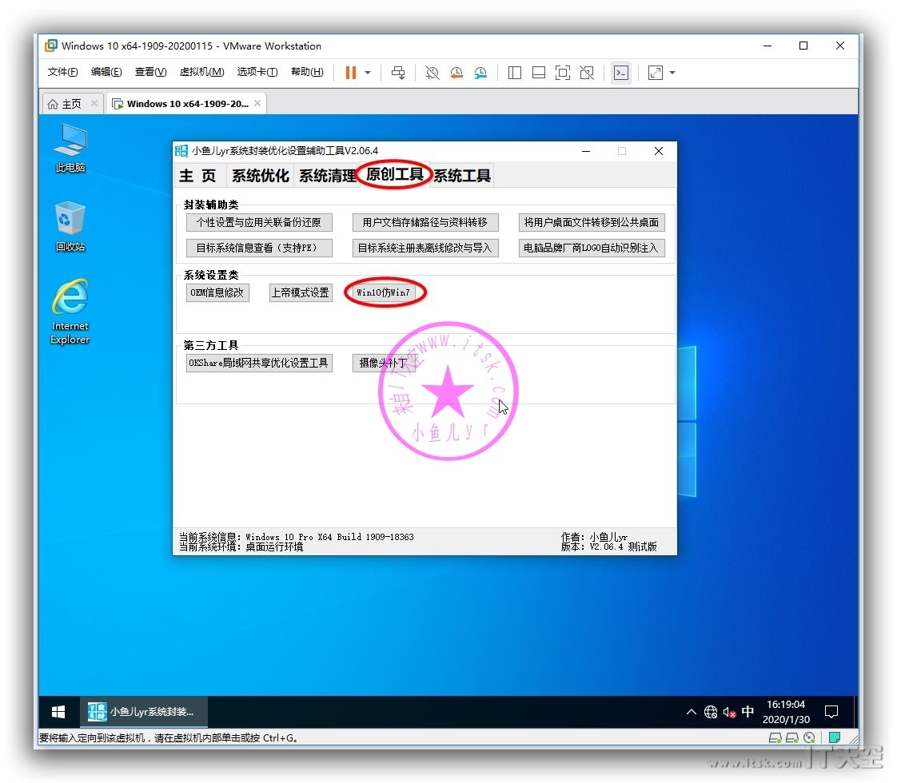Switch to the 系统优化 tab
Image resolution: width=897 pixels, height=783 pixels.
261,176
